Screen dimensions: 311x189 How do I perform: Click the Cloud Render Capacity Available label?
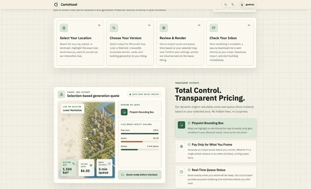[x=136, y=124]
